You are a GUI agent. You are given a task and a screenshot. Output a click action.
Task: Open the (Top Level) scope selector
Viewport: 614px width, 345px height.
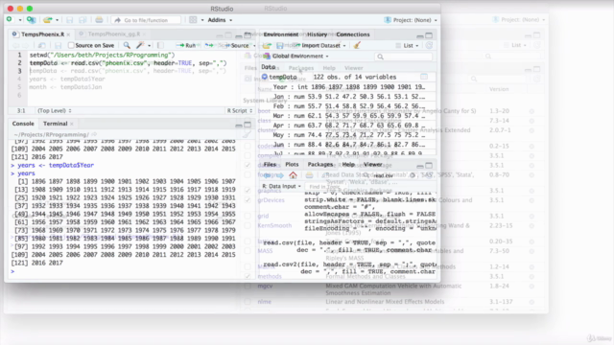(x=54, y=111)
